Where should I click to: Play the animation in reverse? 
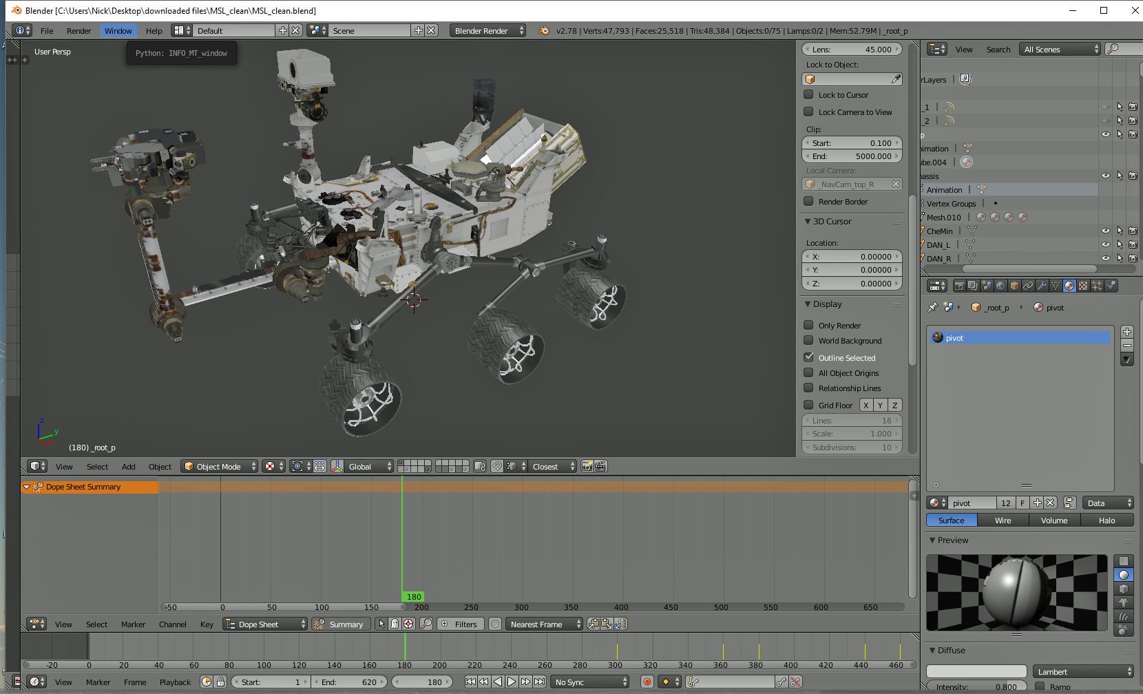[498, 682]
